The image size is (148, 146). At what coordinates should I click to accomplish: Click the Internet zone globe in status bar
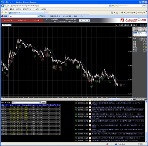(x=116, y=144)
